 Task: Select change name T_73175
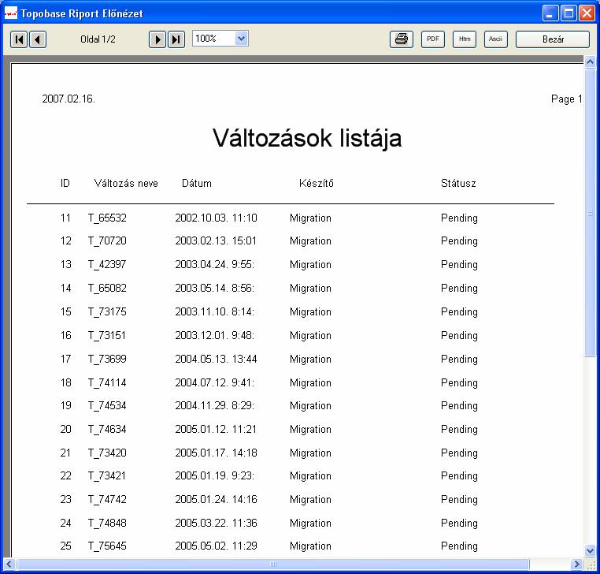click(107, 311)
